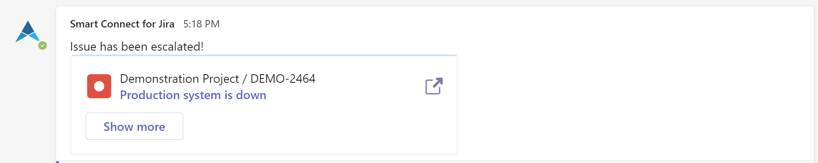Expand card details with Show more

(x=134, y=126)
